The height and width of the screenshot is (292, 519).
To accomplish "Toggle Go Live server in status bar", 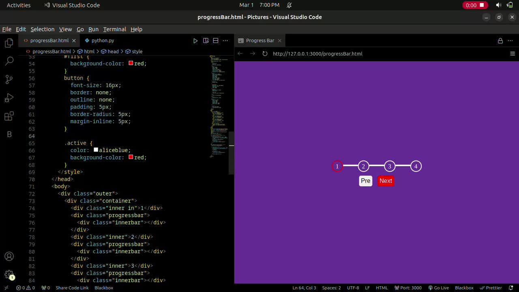I will (x=439, y=288).
